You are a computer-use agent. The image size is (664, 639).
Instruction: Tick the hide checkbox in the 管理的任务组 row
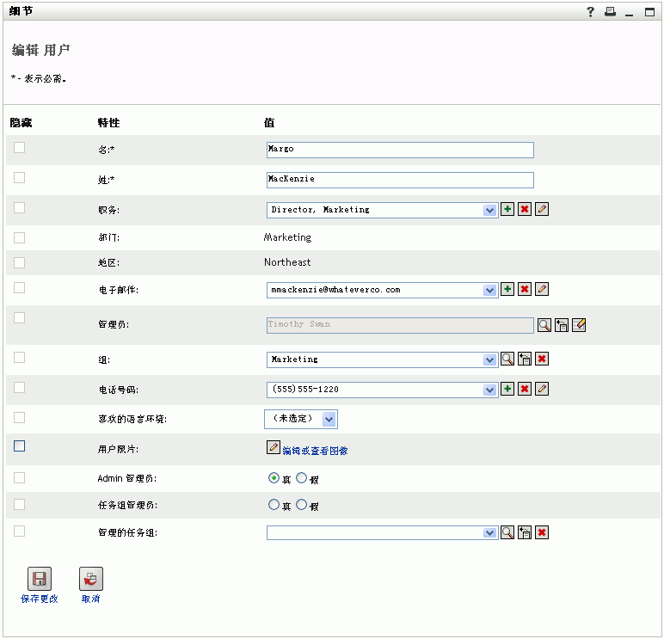20,531
